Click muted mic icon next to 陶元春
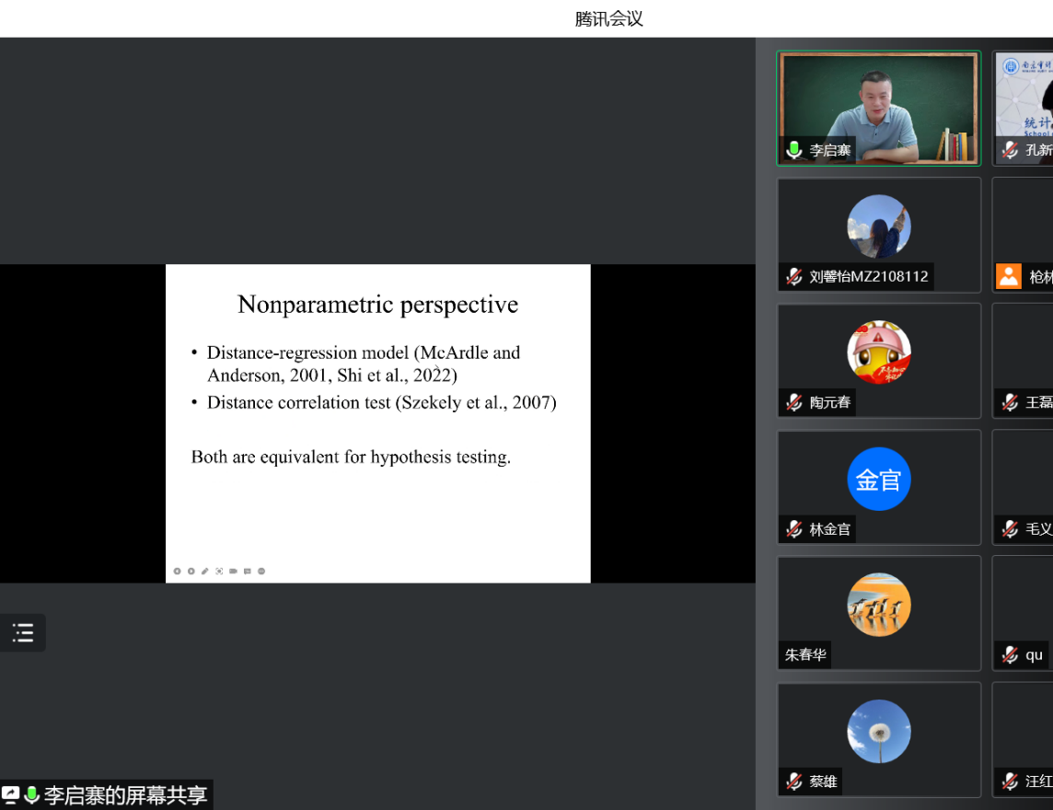This screenshot has height=810, width=1053. [794, 402]
